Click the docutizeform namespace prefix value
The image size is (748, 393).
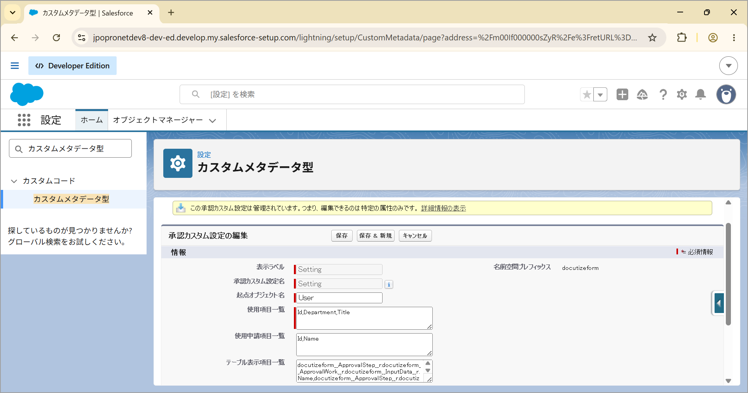pyautogui.click(x=580, y=268)
